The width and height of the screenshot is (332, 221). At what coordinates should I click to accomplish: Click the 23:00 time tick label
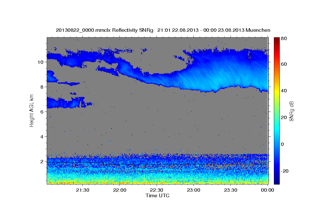tap(194, 190)
